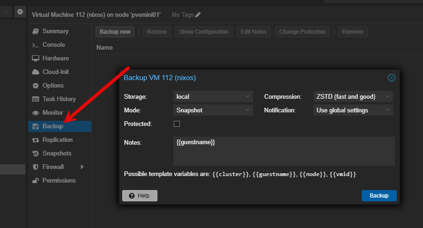Click the Hardware monitor icon in sidebar
423x228 pixels.
click(x=36, y=58)
